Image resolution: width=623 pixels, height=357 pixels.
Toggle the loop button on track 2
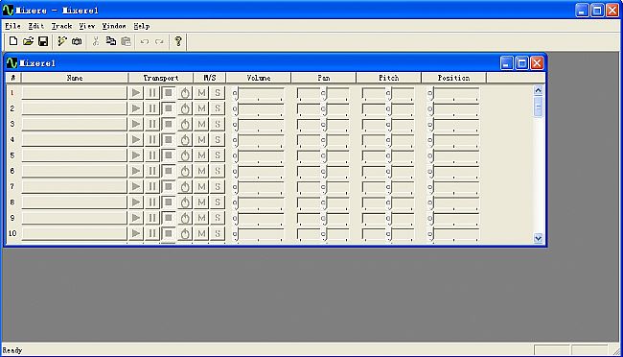point(185,108)
